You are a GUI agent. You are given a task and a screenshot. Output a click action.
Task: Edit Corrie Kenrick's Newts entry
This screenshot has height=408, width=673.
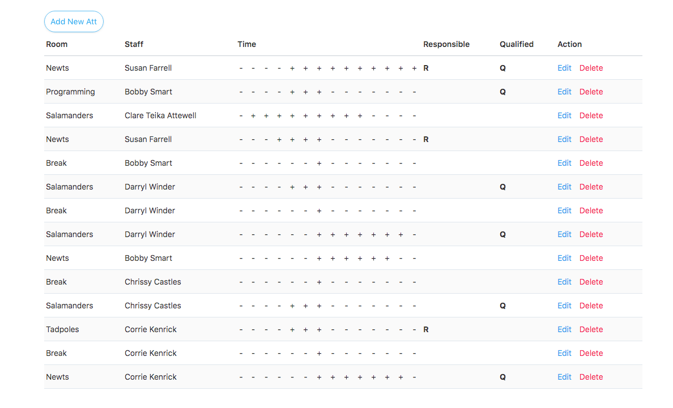click(x=564, y=377)
